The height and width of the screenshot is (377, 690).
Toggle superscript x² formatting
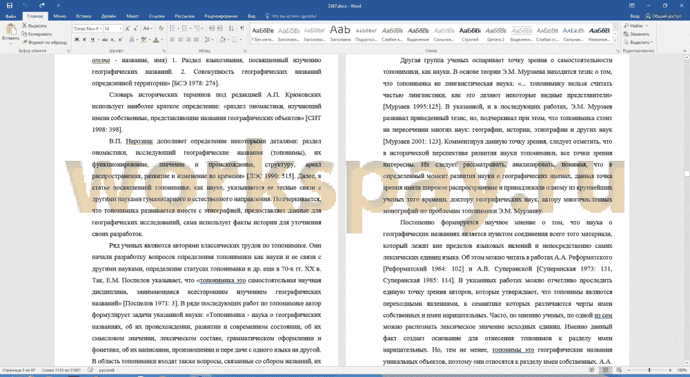[x=120, y=39]
